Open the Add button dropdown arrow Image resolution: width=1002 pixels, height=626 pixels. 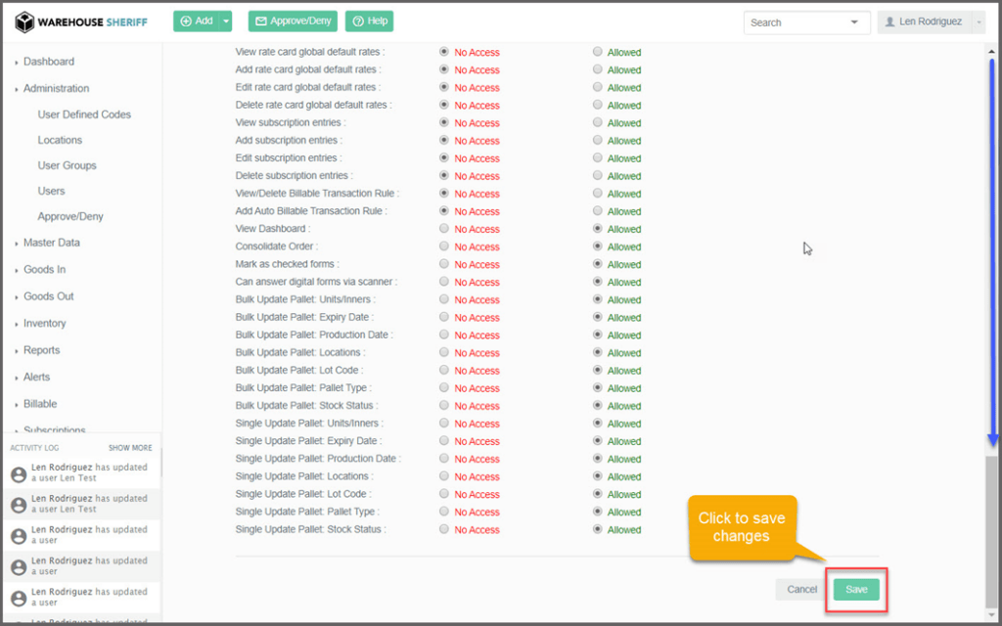(226, 22)
